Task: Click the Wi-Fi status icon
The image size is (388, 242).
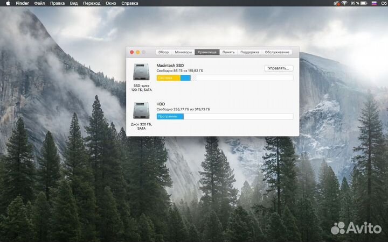Action: [344, 3]
